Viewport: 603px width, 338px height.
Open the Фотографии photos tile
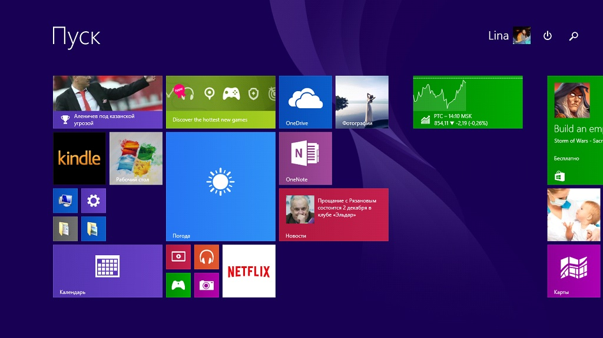click(362, 102)
